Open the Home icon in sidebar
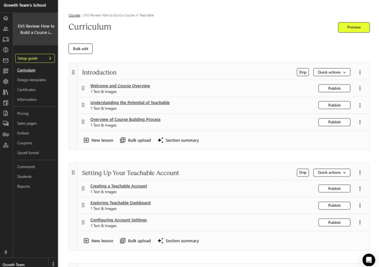 click(6, 18)
